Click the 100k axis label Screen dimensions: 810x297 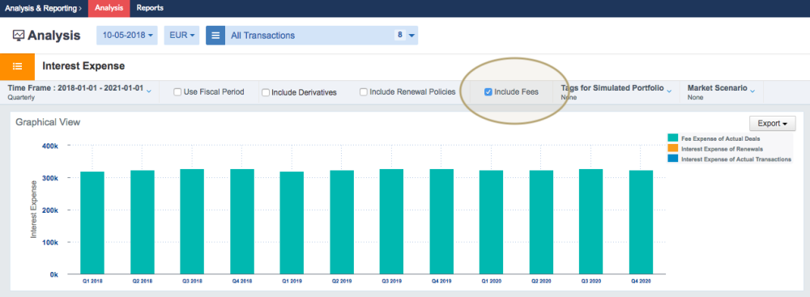[49, 242]
